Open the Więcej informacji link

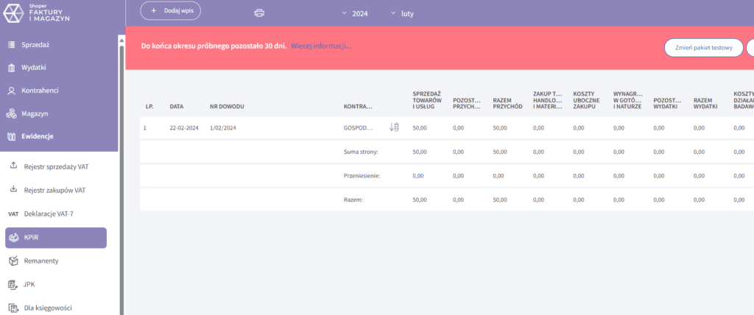(321, 46)
